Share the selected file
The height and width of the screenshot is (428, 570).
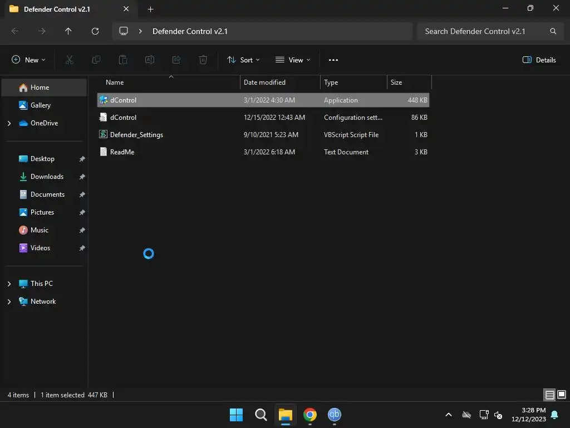click(176, 60)
